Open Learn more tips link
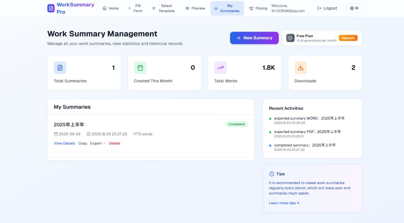Screen dimensions: 404x223 pyautogui.click(x=284, y=203)
